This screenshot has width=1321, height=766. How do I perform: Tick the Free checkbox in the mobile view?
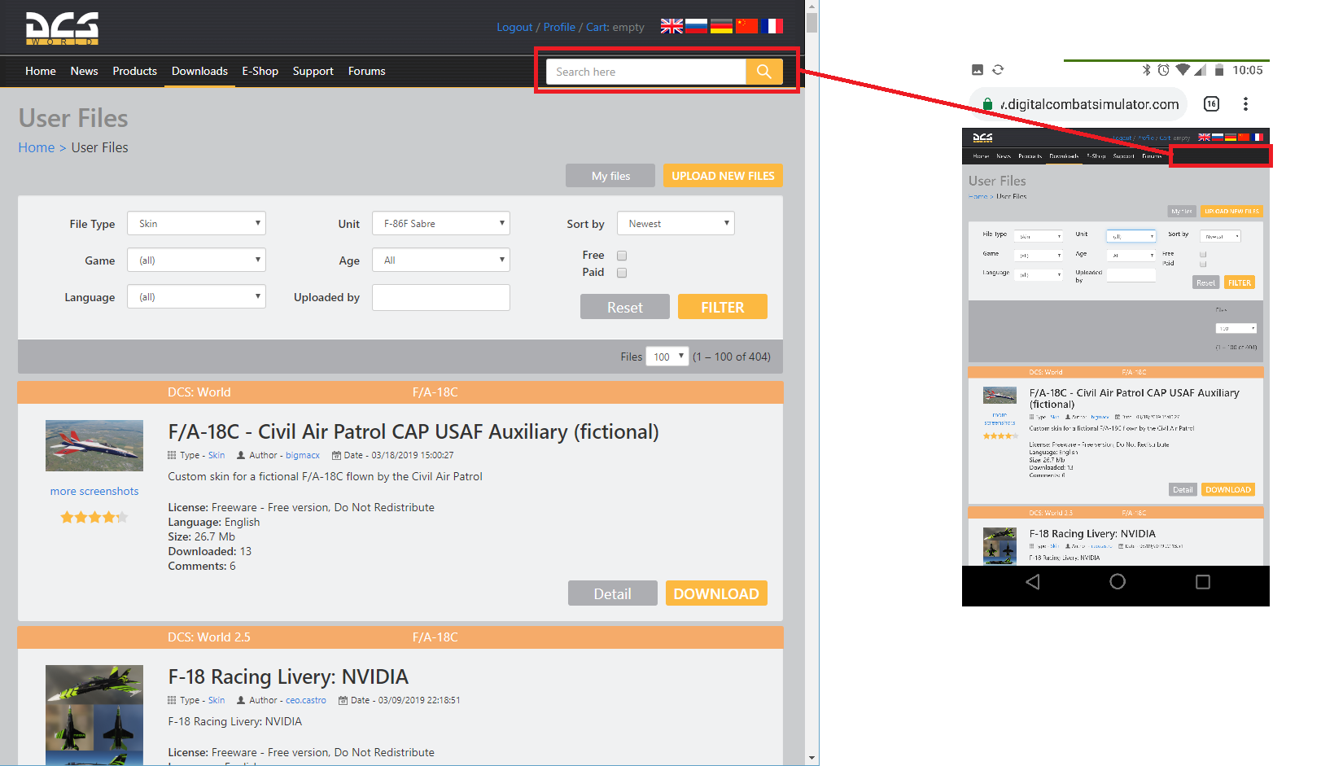click(1203, 255)
